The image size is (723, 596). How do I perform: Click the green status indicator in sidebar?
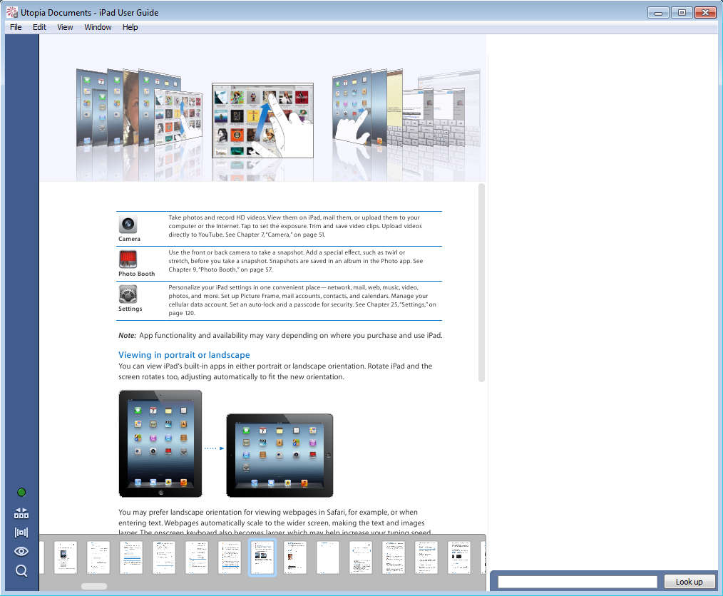coord(21,493)
